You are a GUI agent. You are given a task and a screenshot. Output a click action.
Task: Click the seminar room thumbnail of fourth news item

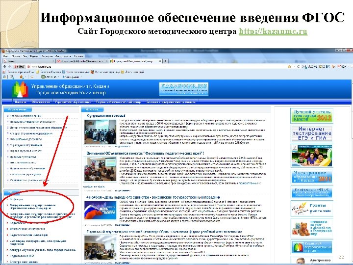[101, 248]
